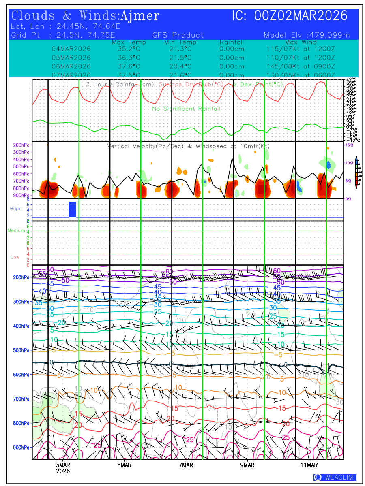The height and width of the screenshot is (486, 365).
Task: Click the WEACLIM logo in bottom corner
Action: [335, 477]
